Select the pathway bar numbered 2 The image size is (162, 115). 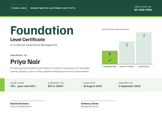127,53
